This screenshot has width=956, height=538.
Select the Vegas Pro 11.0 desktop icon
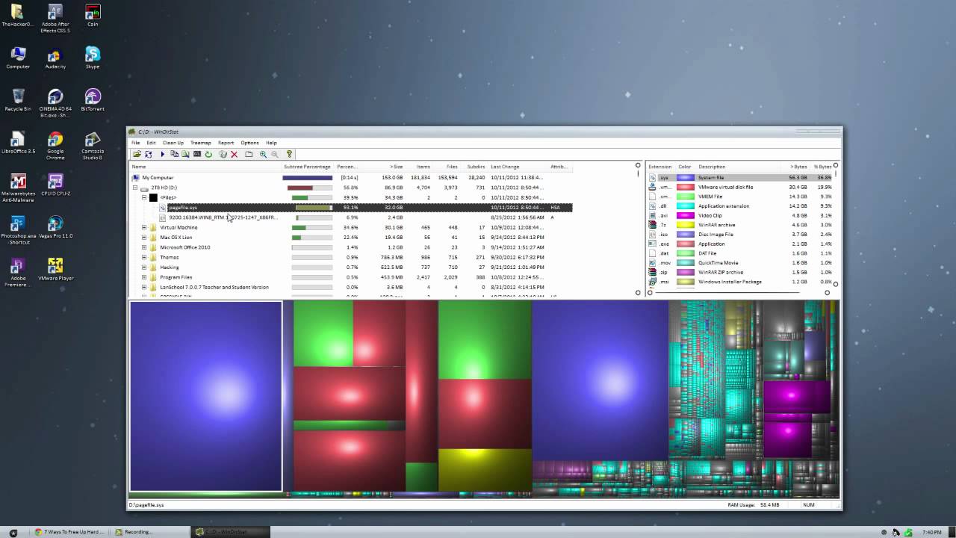(55, 227)
